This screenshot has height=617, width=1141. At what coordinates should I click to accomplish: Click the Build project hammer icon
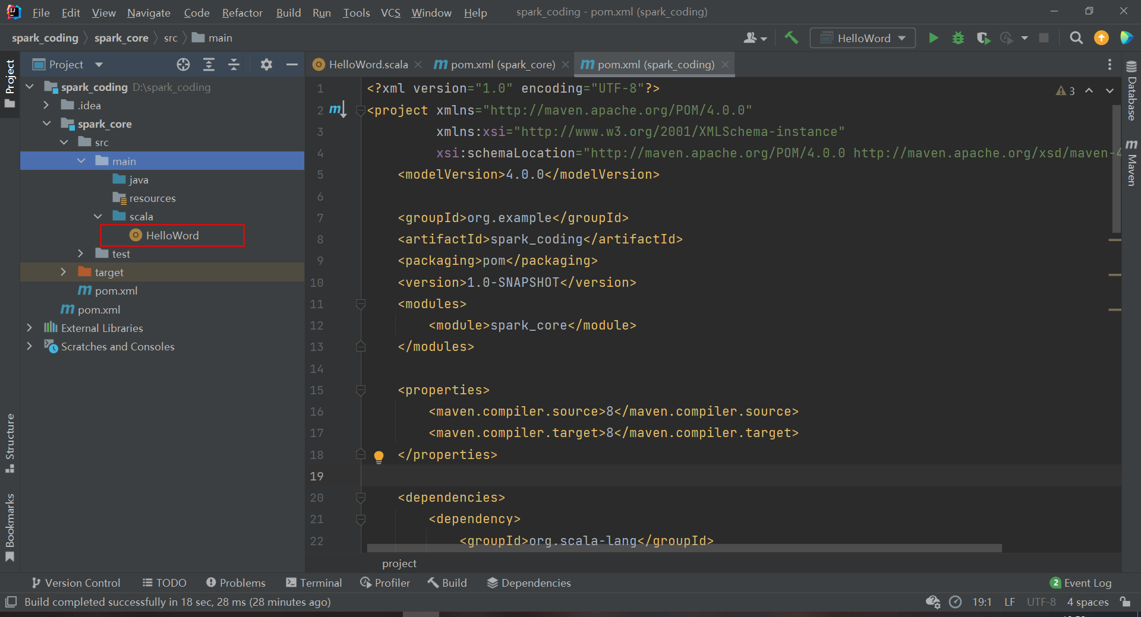coord(791,38)
